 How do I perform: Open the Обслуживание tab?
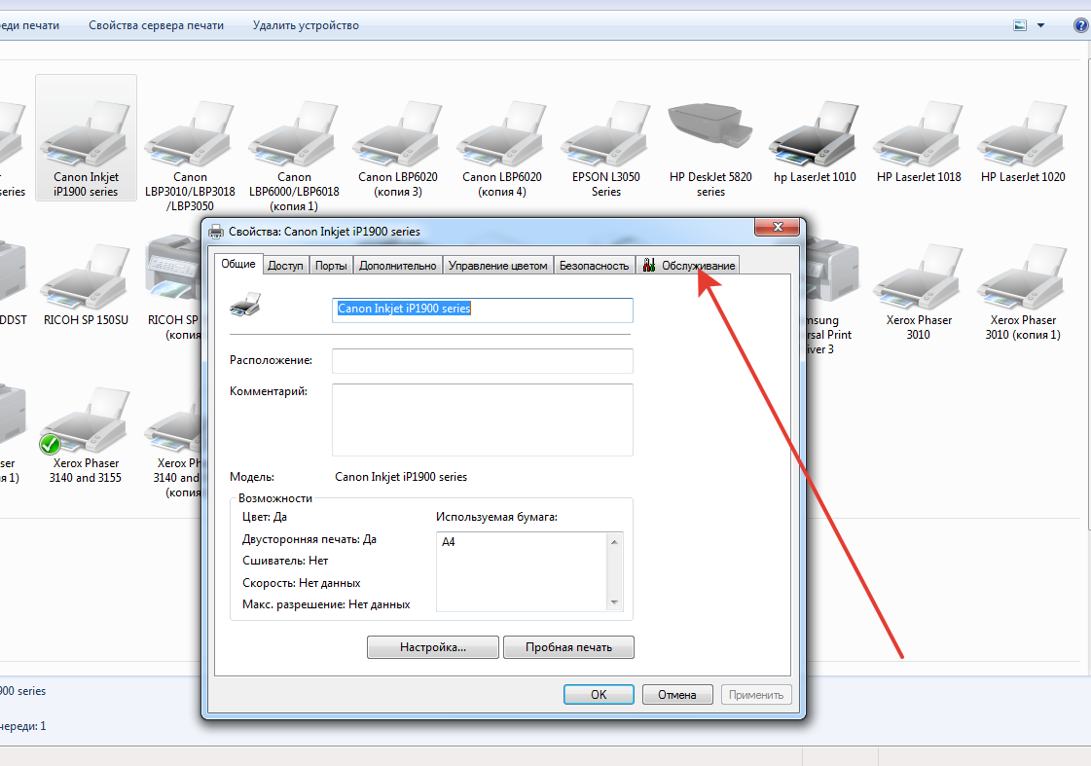coord(688,266)
